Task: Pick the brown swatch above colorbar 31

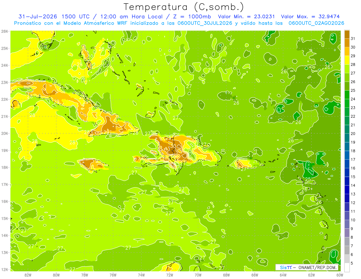Action: point(347,34)
